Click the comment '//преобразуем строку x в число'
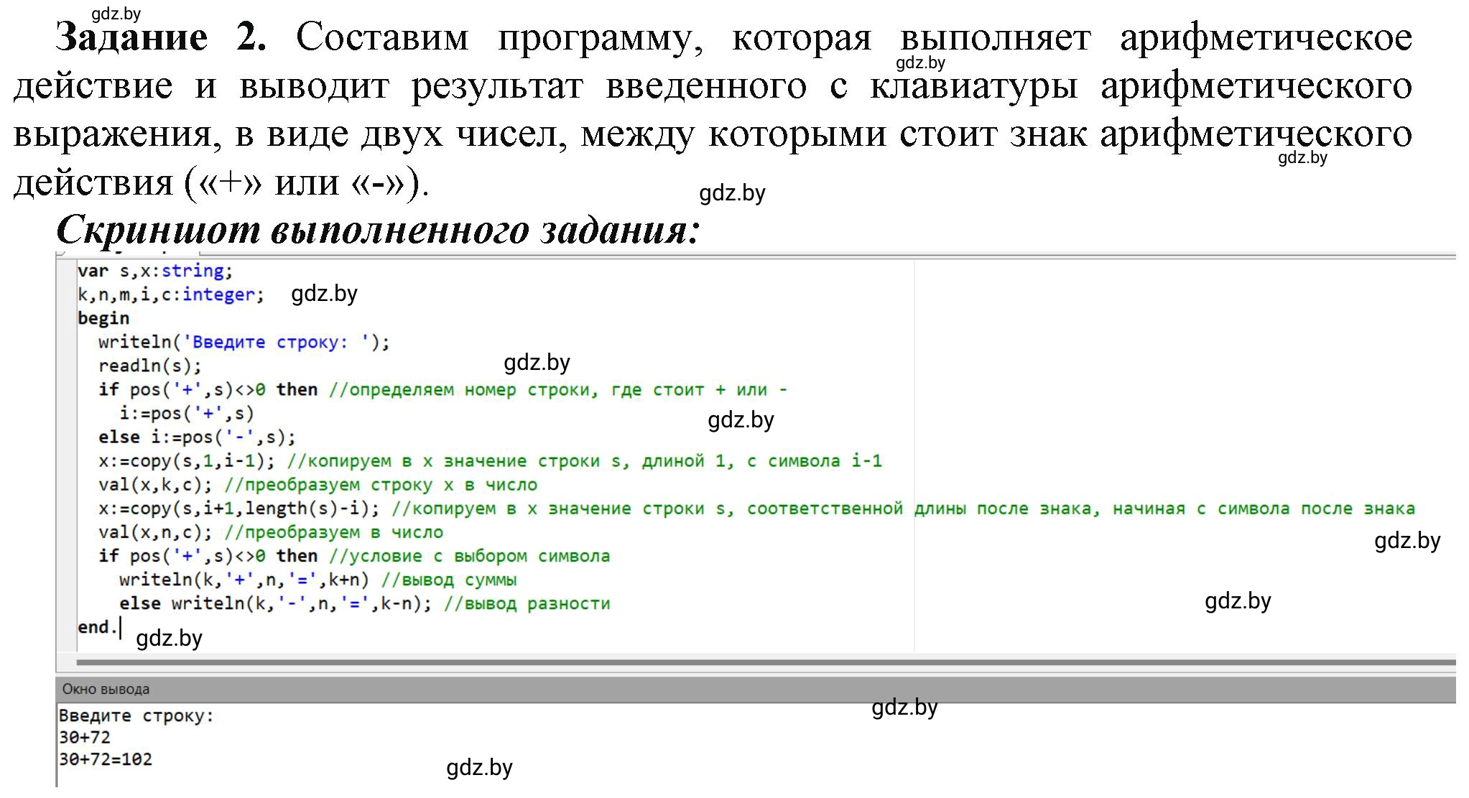The image size is (1469, 798). [x=381, y=484]
